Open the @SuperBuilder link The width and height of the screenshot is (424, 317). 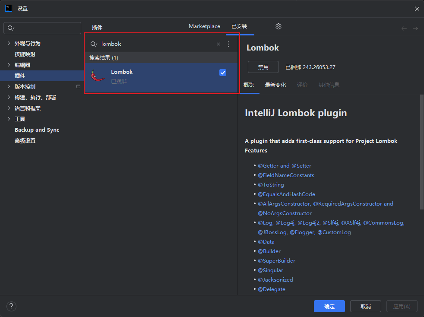(x=276, y=261)
